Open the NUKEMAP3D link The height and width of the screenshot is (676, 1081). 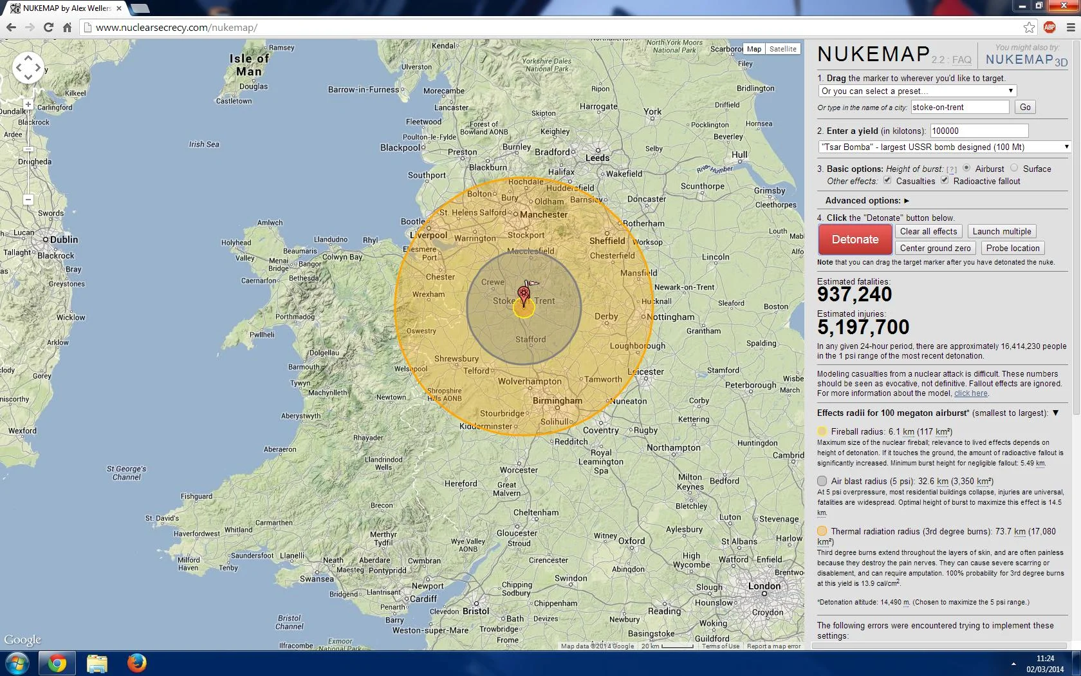(x=1026, y=60)
